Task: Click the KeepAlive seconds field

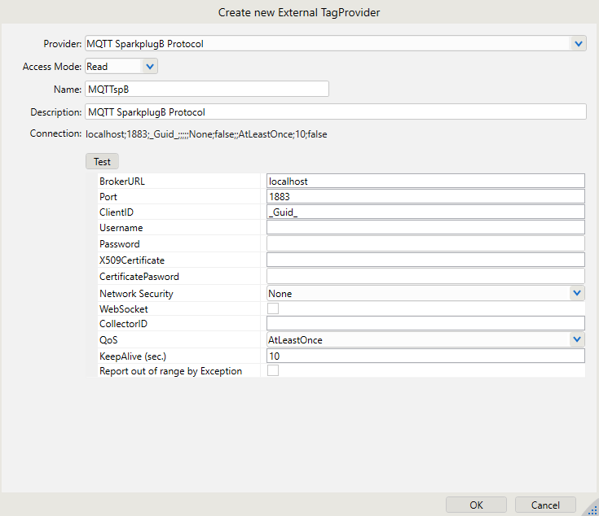Action: (425, 356)
